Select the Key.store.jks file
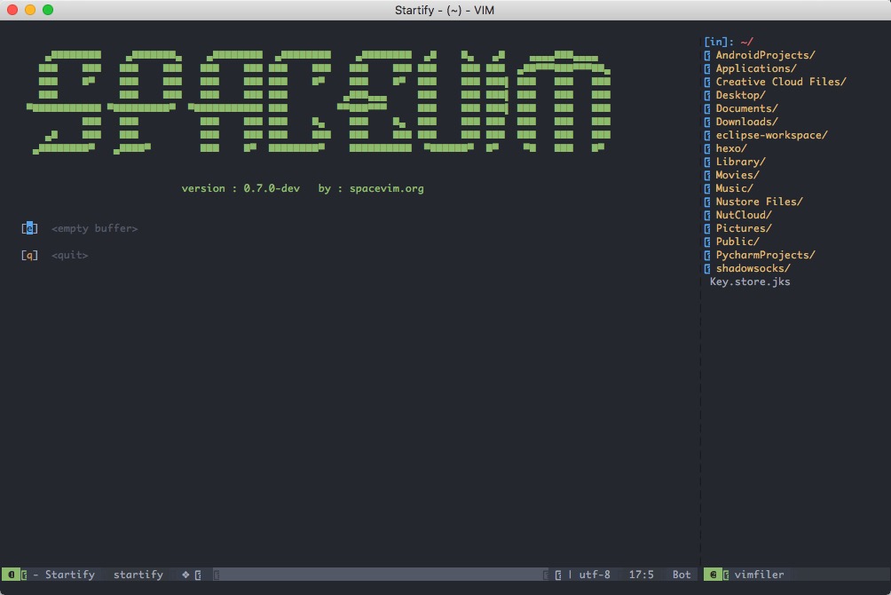The height and width of the screenshot is (595, 891). point(750,282)
